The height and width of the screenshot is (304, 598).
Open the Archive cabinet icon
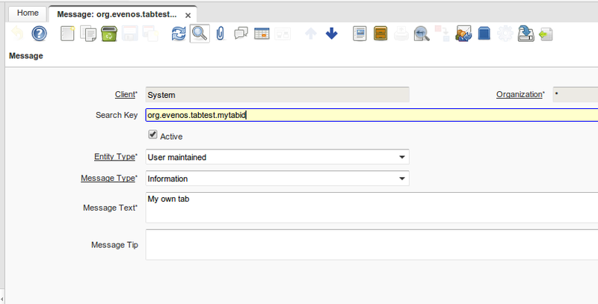380,34
